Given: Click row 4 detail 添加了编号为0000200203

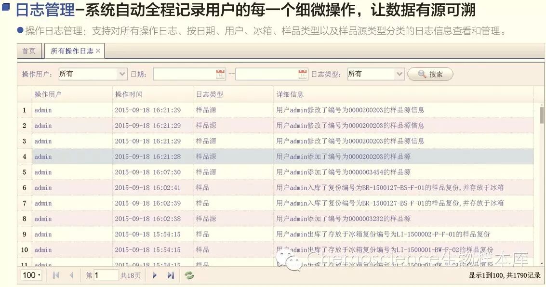Looking at the screenshot, I should [x=343, y=157].
